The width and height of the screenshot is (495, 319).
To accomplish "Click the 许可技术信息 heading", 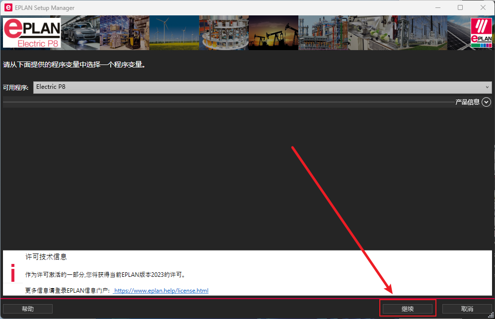I will coord(46,257).
